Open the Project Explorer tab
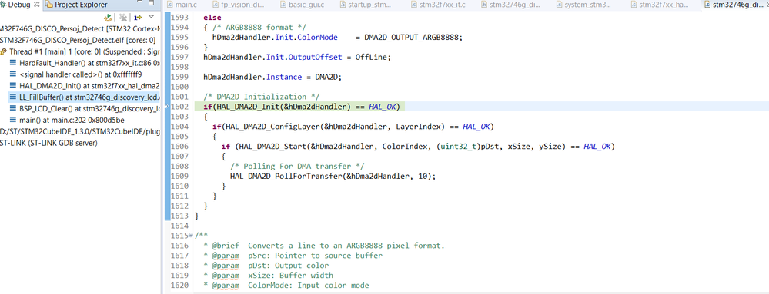The height and width of the screenshot is (294, 769). coord(76,5)
